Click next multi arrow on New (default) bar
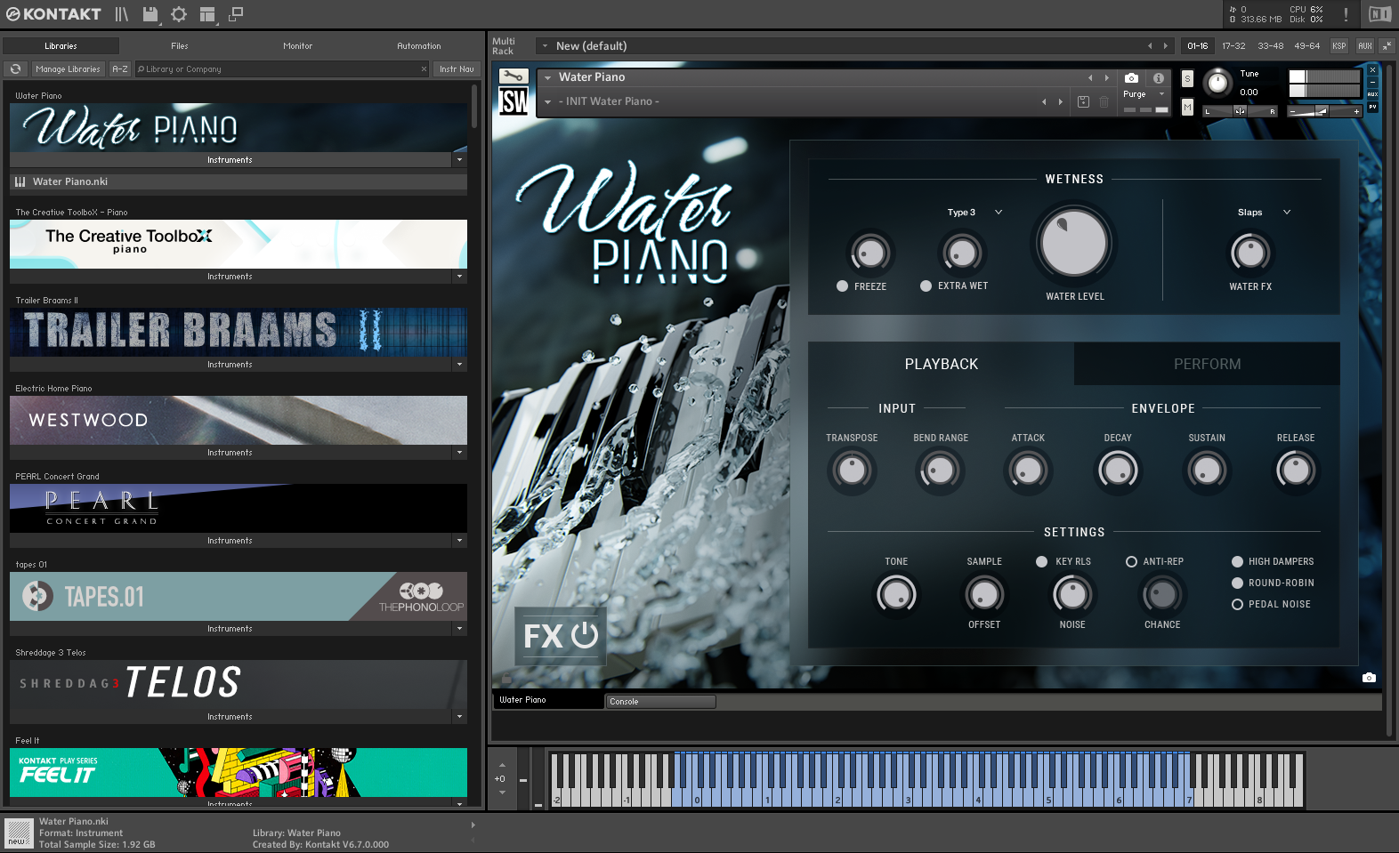The height and width of the screenshot is (853, 1399). (1165, 45)
